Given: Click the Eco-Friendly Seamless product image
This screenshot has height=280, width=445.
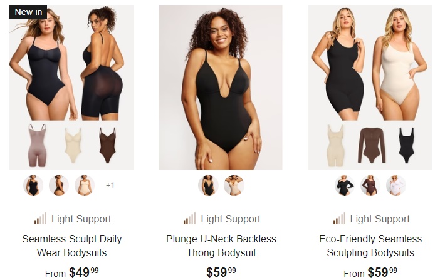Looking at the screenshot, I should (x=370, y=87).
